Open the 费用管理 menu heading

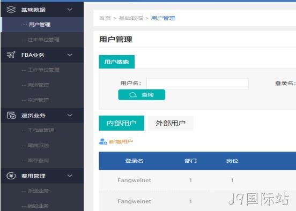[33, 176]
